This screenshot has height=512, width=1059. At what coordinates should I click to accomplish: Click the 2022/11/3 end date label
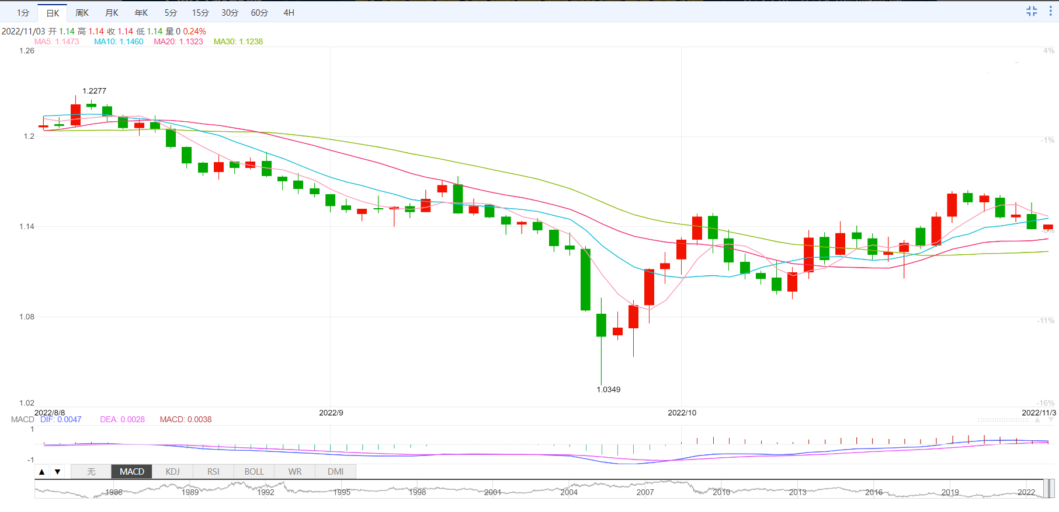[x=1039, y=413]
